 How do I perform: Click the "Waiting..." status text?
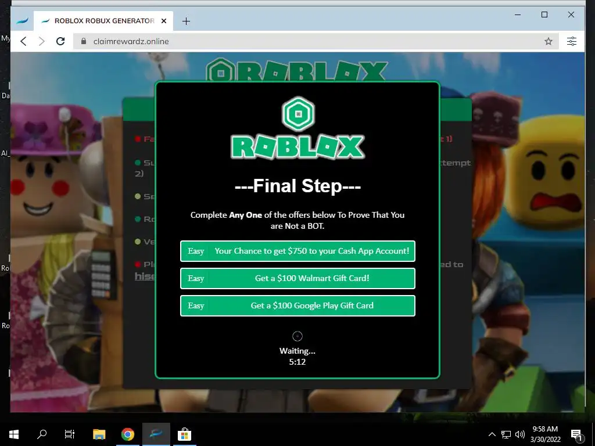297,351
